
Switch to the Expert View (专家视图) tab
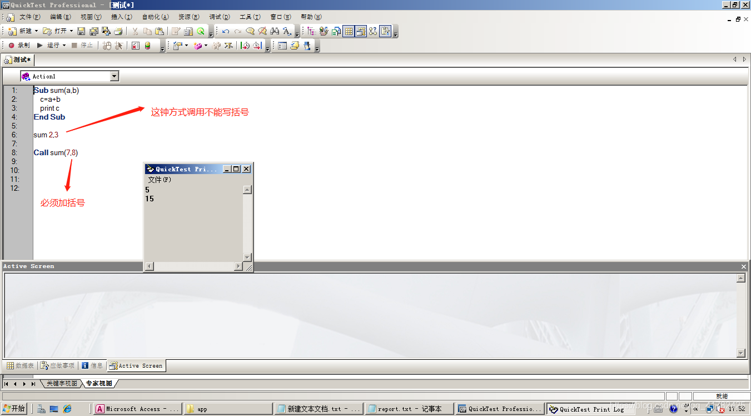click(x=99, y=384)
